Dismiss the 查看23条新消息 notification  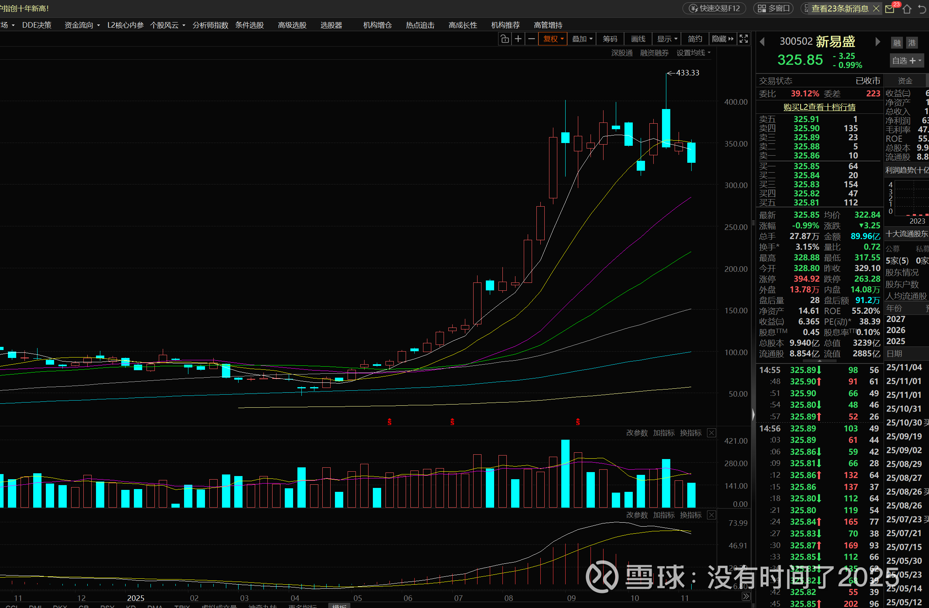click(876, 9)
